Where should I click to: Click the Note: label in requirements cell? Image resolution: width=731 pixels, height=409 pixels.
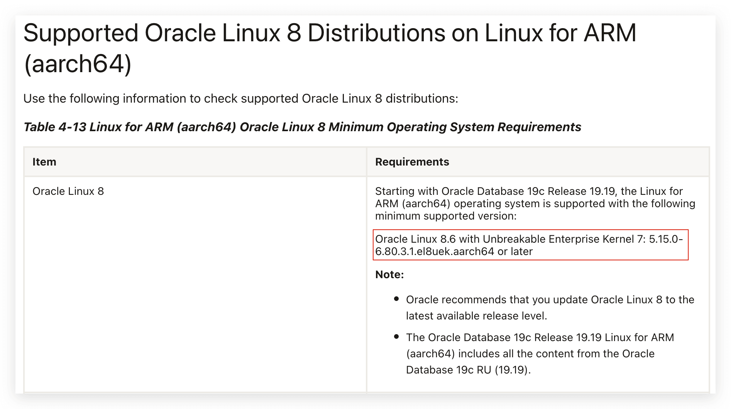click(x=389, y=275)
